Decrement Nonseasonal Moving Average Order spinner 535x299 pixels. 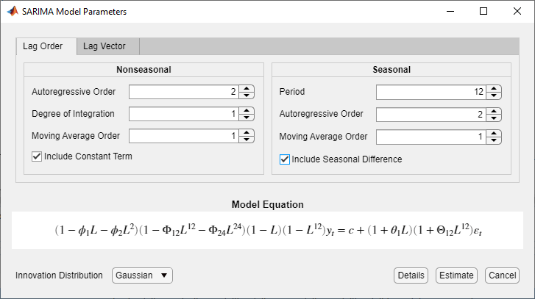247,140
